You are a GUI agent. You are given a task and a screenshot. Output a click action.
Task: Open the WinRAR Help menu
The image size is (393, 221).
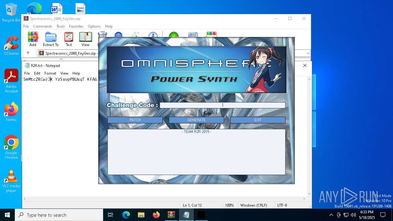pos(109,26)
